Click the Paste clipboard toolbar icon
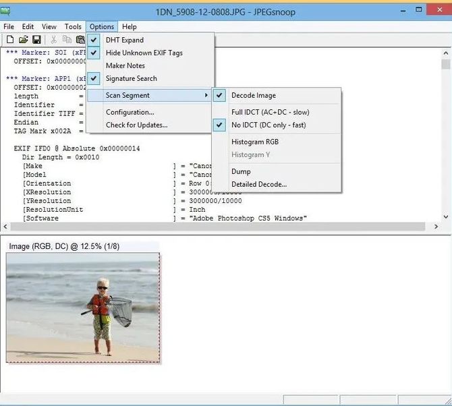Image resolution: width=452 pixels, height=406 pixels. click(x=80, y=40)
